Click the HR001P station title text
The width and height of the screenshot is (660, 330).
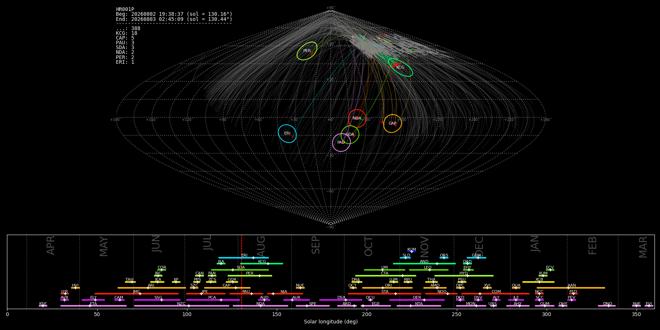pyautogui.click(x=125, y=10)
